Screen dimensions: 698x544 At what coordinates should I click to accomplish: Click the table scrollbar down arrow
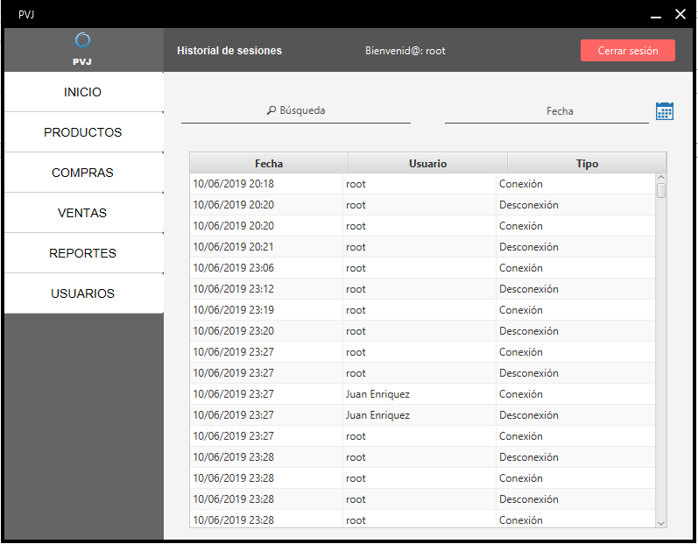[661, 524]
